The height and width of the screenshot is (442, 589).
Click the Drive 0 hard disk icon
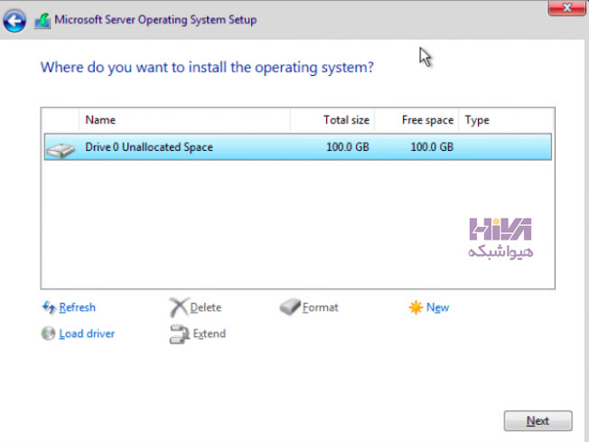pos(61,150)
